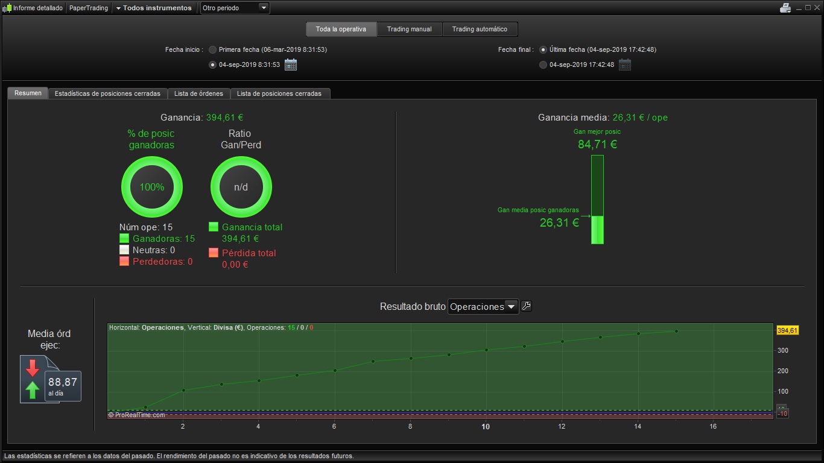Select the Última fecha radio button
Screen dimensions: 824x463
[543, 49]
